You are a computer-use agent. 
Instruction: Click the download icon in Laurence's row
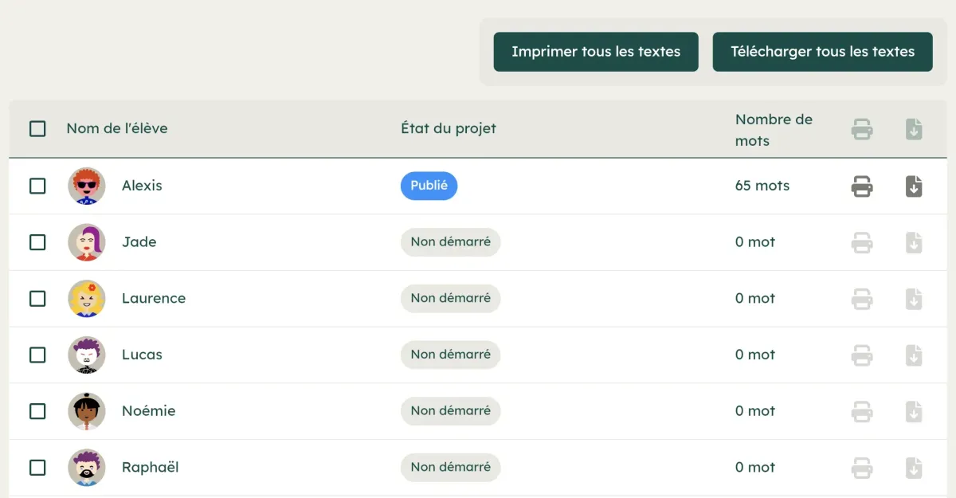914,299
